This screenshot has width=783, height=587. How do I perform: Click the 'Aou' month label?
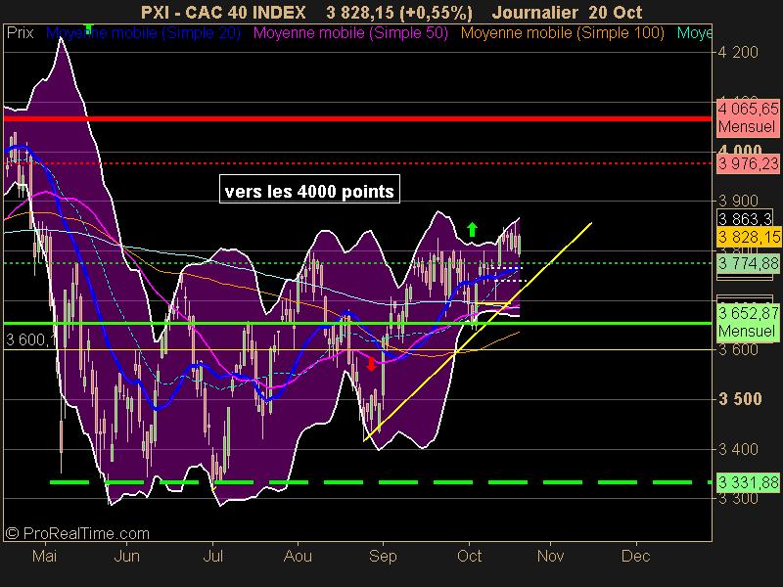coord(298,556)
